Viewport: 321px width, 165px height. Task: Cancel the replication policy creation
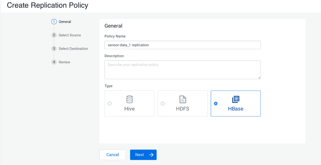click(113, 155)
